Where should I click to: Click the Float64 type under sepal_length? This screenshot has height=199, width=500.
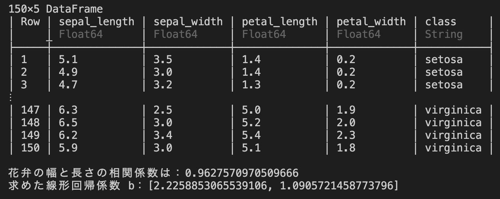[81, 35]
